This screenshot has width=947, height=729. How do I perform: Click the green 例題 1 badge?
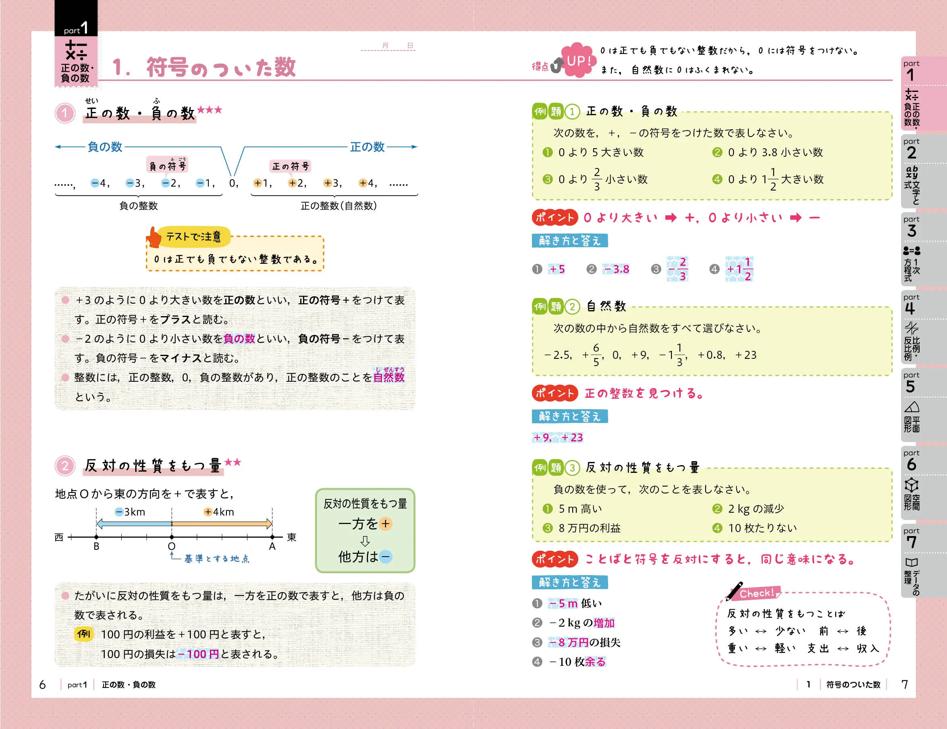(556, 112)
